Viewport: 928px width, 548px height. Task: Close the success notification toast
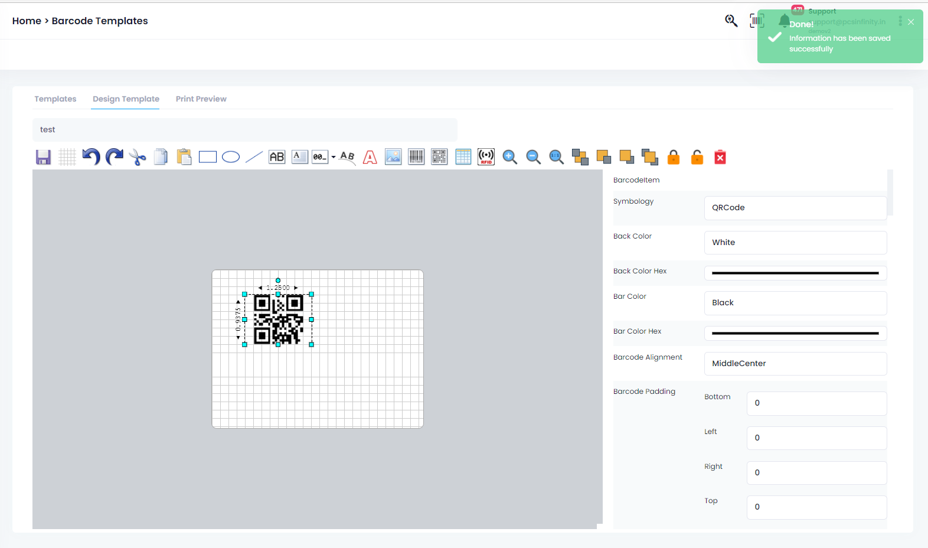(911, 22)
